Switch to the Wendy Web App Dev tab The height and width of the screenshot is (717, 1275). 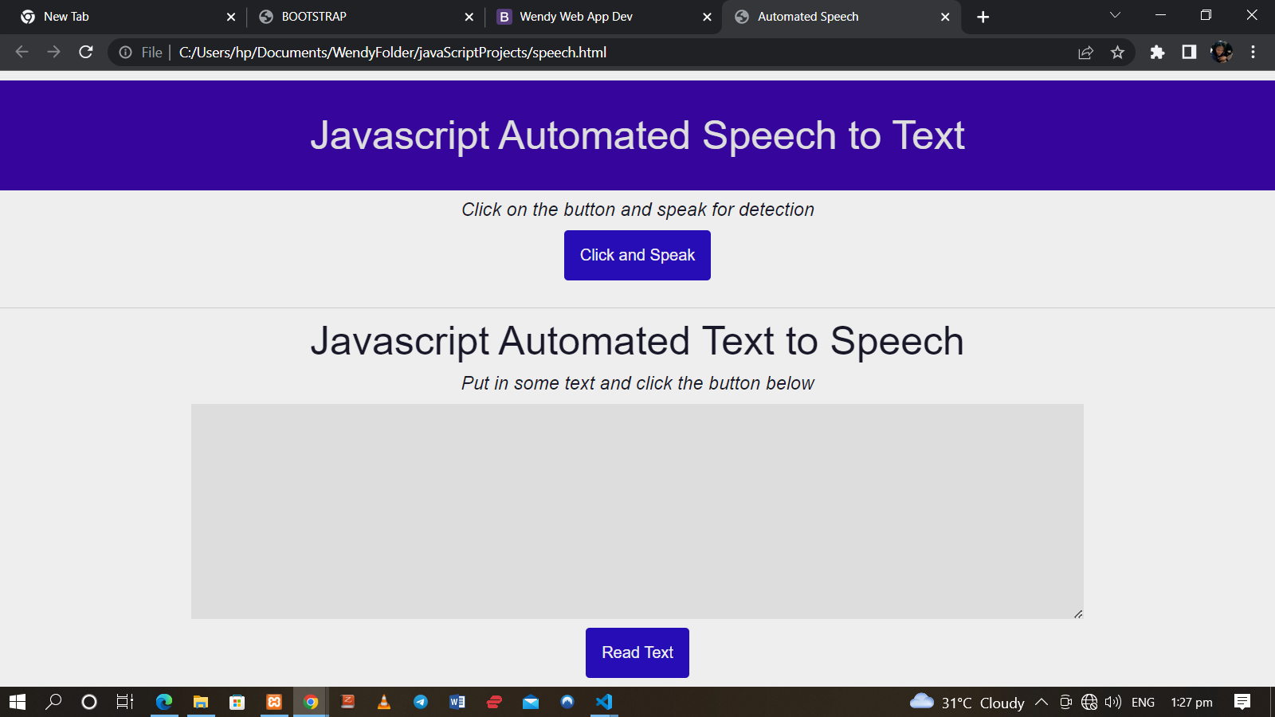(594, 17)
